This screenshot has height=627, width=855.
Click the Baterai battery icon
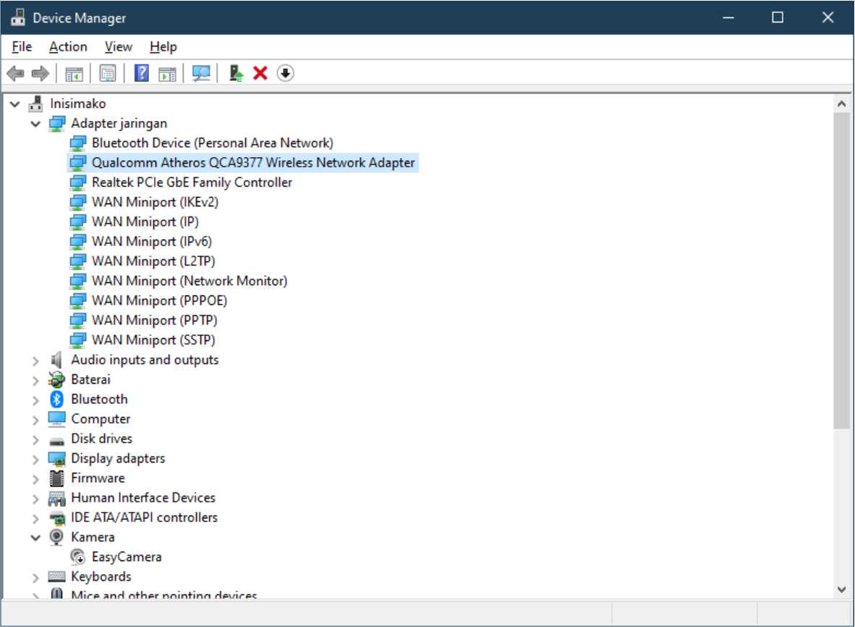[56, 380]
